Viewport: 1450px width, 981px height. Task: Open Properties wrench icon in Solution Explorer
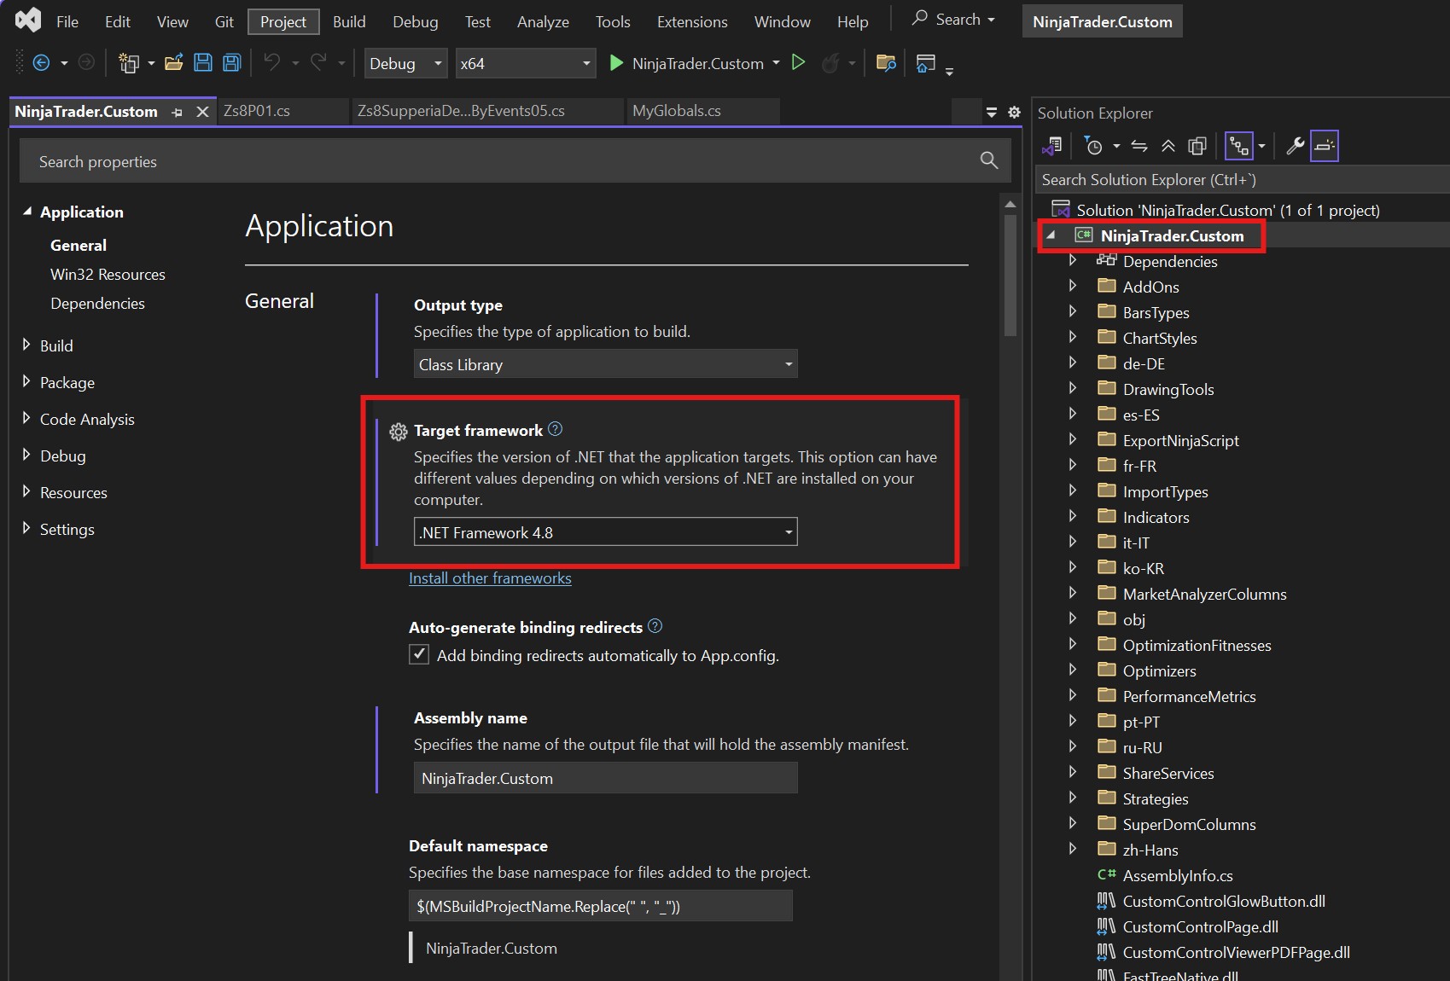pyautogui.click(x=1295, y=146)
